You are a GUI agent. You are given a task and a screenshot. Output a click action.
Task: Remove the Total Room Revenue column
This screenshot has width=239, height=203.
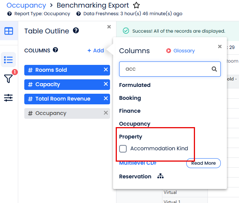[106, 99]
